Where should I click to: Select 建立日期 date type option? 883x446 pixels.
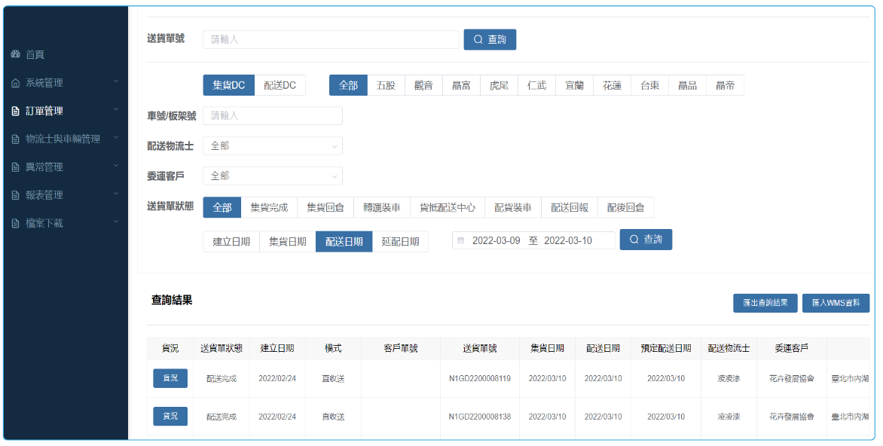click(x=231, y=241)
